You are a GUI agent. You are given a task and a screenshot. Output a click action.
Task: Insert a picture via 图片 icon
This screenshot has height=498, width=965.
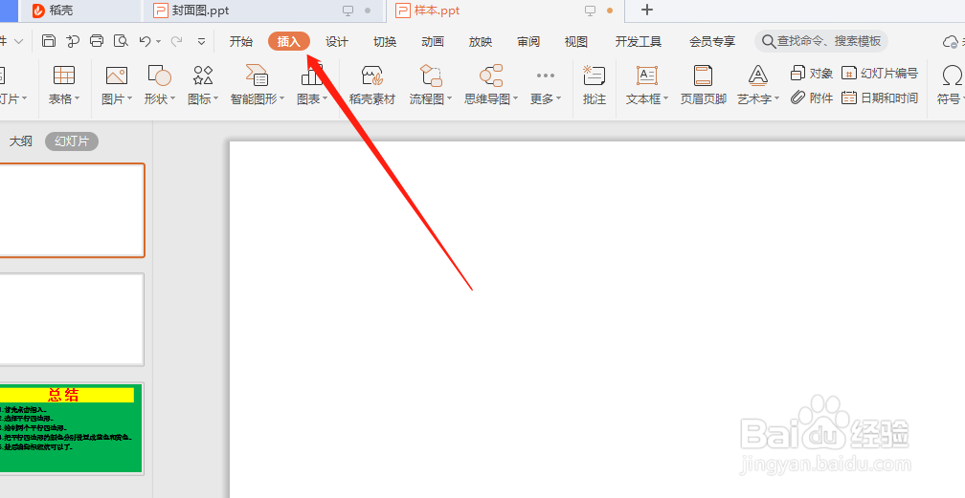pos(117,76)
